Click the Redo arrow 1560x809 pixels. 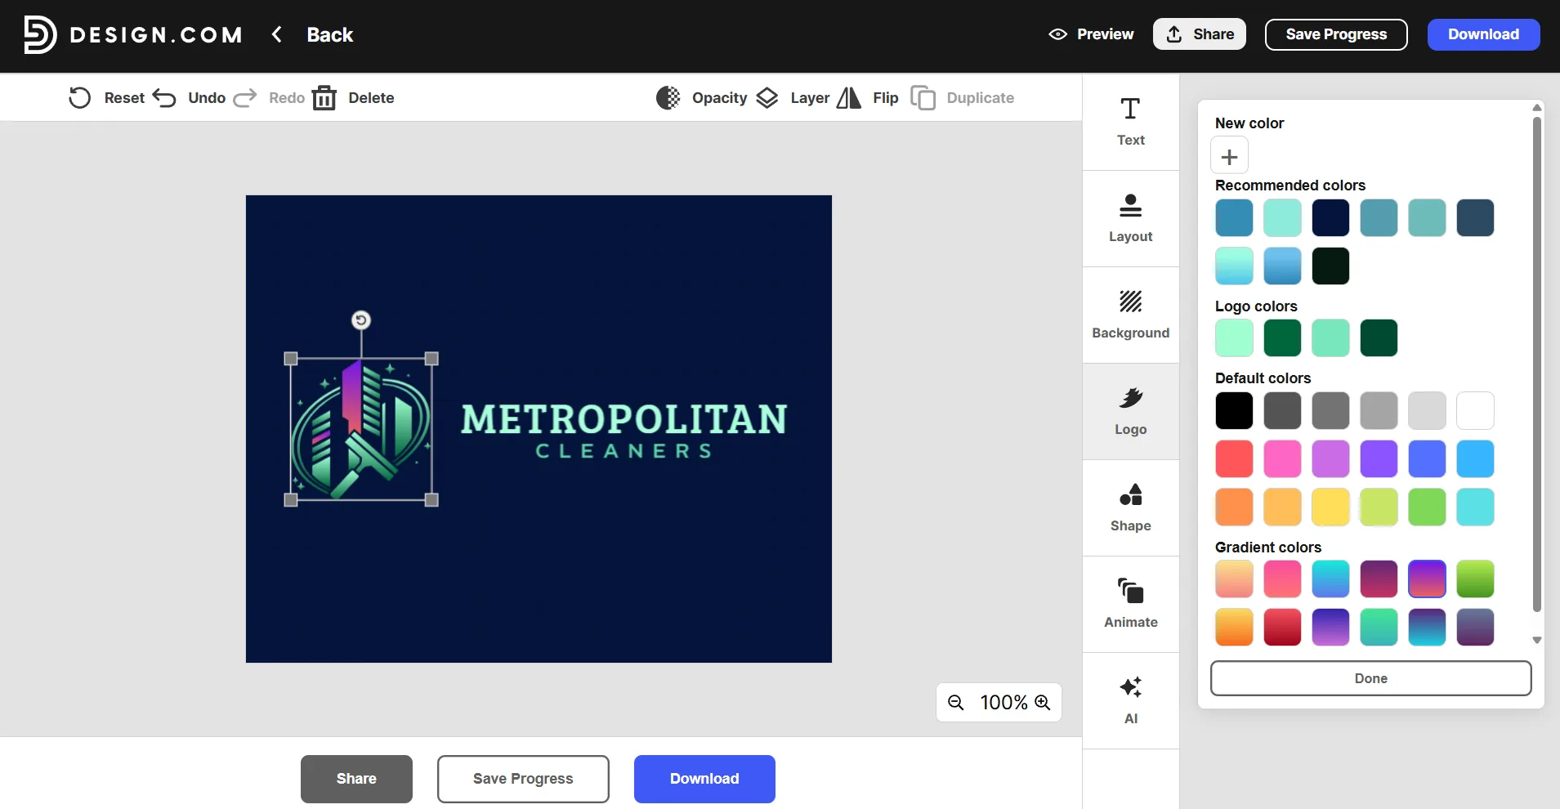pos(245,98)
